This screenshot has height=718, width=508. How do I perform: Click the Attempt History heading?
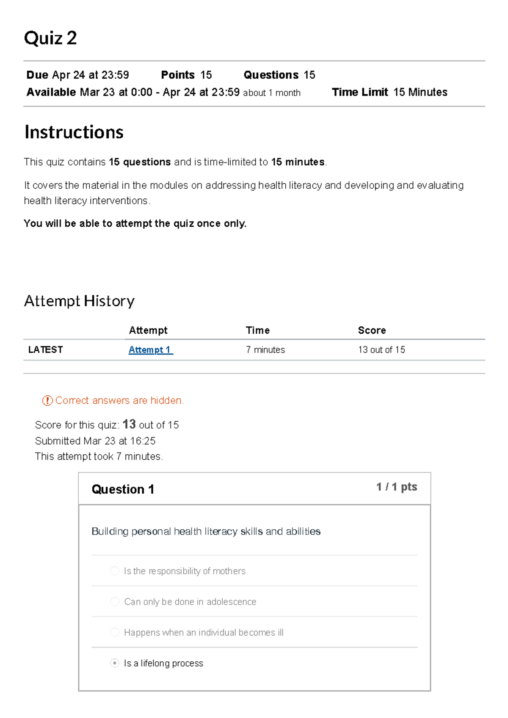point(79,301)
